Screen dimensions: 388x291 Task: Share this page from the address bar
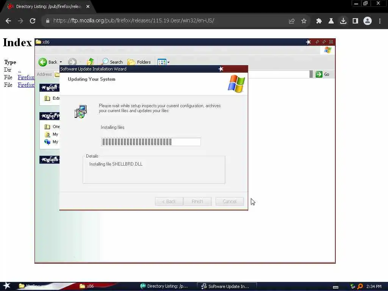(x=292, y=21)
